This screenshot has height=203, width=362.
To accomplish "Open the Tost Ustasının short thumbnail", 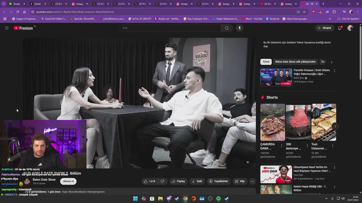I will (324, 122).
